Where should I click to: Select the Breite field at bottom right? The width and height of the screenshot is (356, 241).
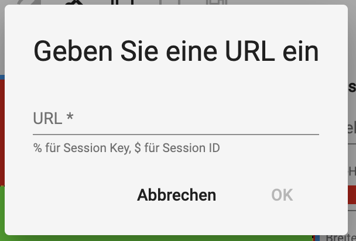coord(341,238)
